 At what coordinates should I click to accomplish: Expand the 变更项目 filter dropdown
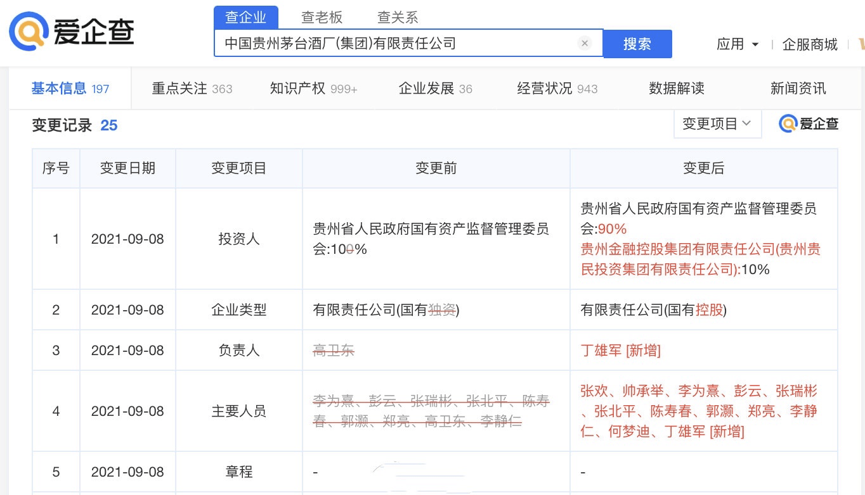coord(717,124)
